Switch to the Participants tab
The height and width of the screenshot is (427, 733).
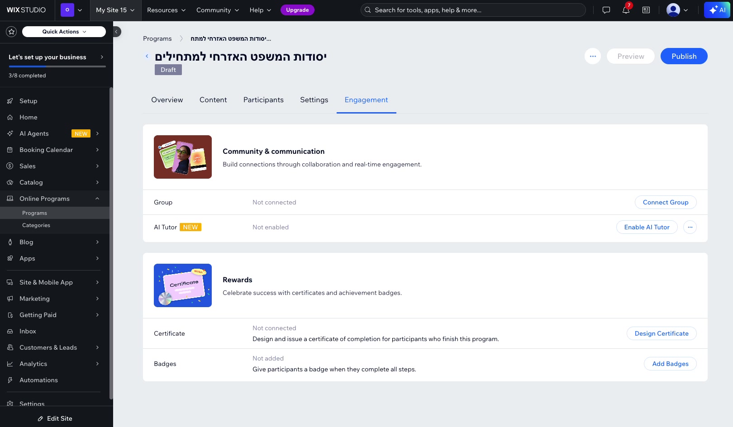pyautogui.click(x=263, y=100)
